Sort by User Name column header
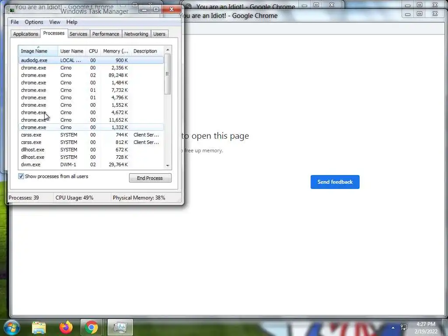This screenshot has height=336, width=448. click(72, 51)
